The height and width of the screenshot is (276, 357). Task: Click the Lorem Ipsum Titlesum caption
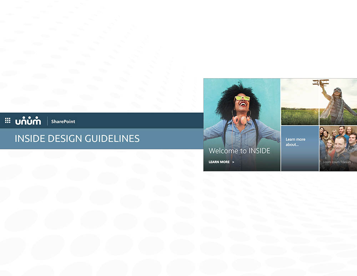pos(337,162)
